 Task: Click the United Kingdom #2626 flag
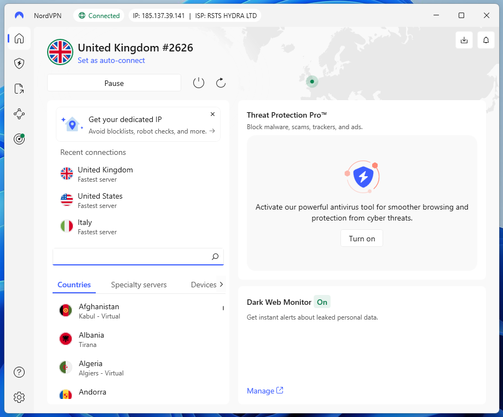tap(60, 52)
